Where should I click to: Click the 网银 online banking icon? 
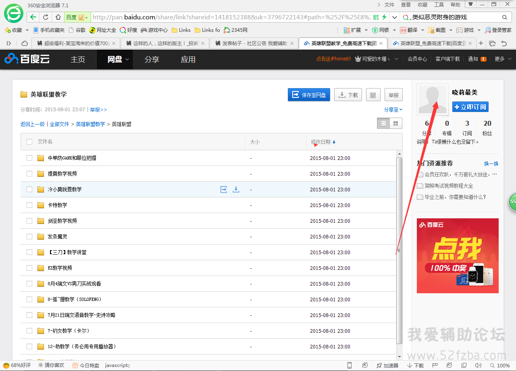pyautogui.click(x=381, y=30)
